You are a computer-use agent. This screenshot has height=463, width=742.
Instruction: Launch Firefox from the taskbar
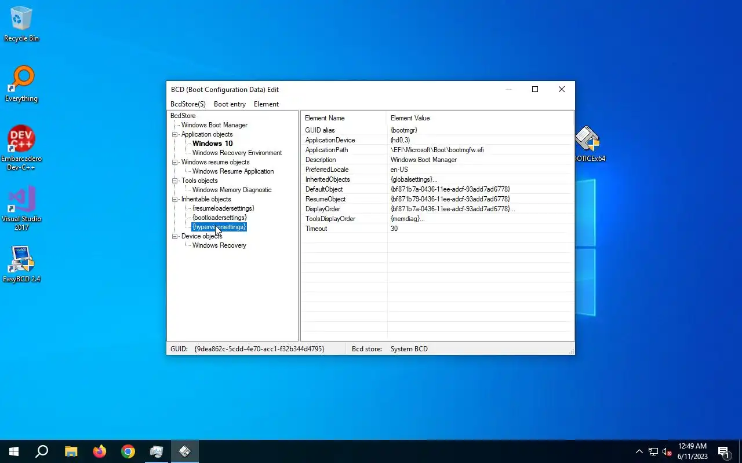[x=100, y=451]
